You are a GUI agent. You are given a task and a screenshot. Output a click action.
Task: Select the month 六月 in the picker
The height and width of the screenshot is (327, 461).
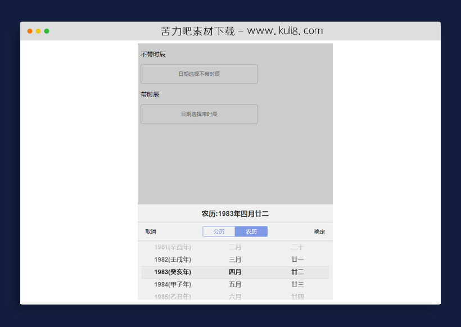[x=236, y=297]
